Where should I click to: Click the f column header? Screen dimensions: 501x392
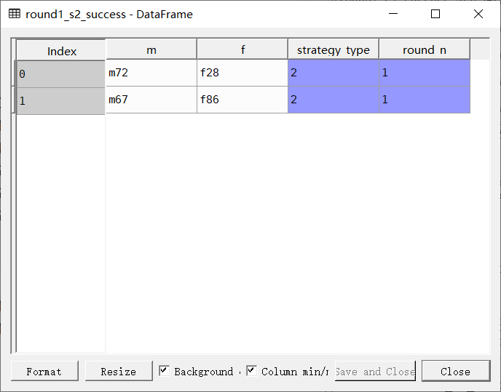click(x=242, y=49)
